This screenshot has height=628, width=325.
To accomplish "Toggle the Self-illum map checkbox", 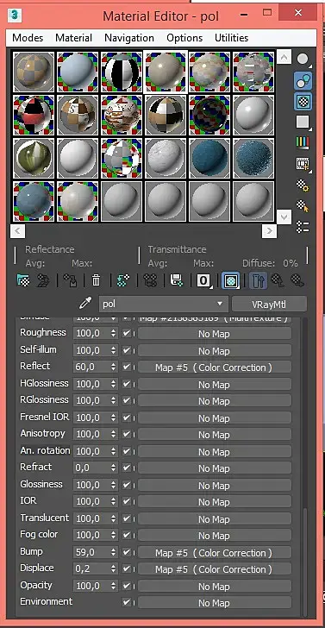I will (x=127, y=350).
